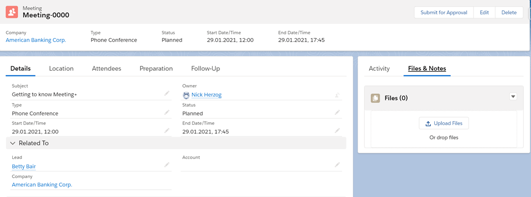Click the 'Or drop files' drop zone text
Screen dimensions: 531x197
[x=443, y=137]
